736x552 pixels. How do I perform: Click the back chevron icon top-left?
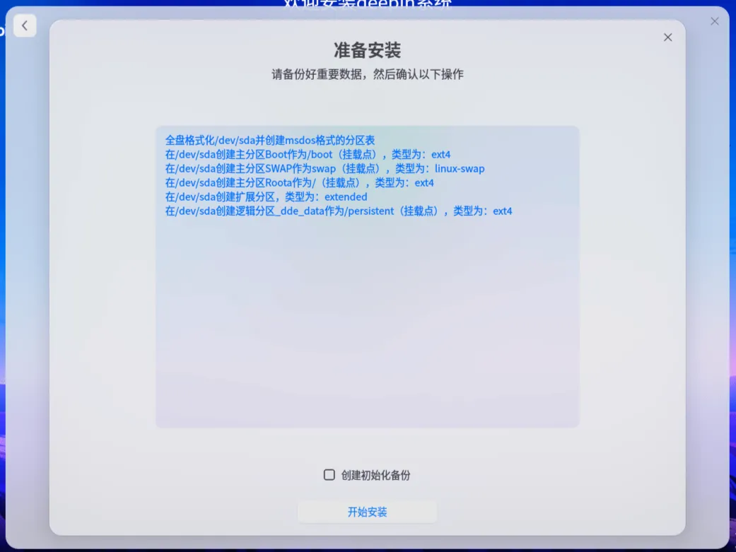pyautogui.click(x=25, y=25)
